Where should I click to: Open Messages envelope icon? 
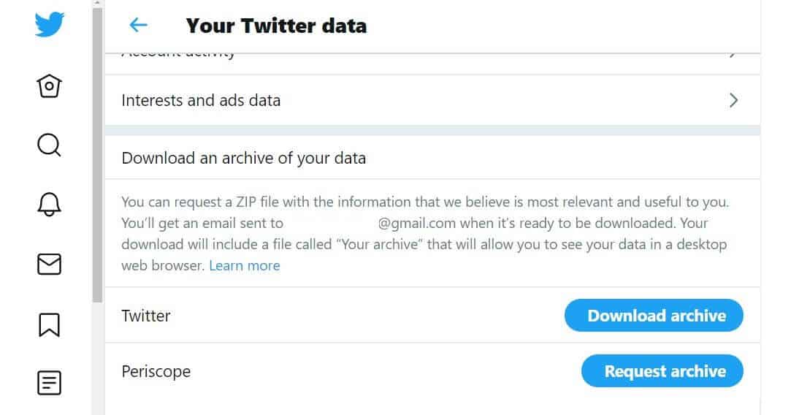click(x=49, y=264)
